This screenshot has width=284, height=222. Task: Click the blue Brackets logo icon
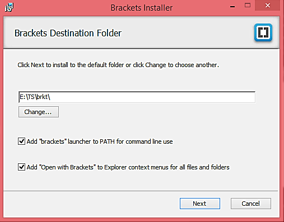tap(263, 32)
